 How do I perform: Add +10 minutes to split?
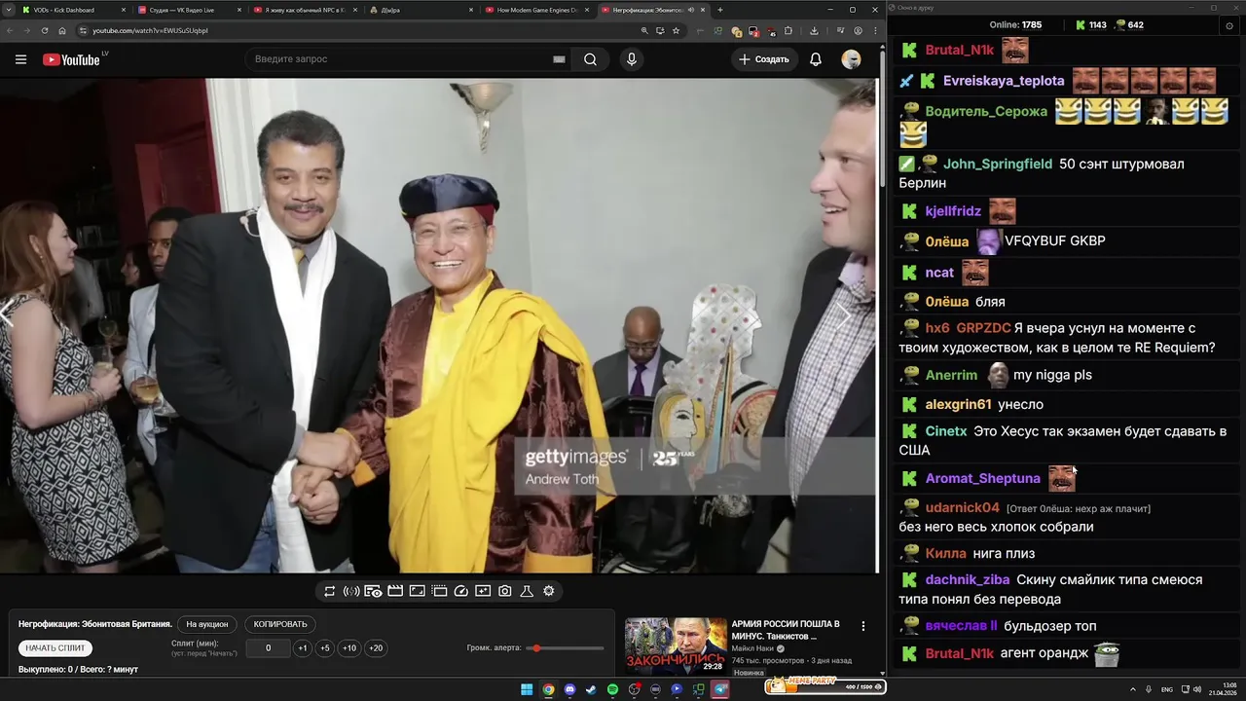[x=349, y=648]
